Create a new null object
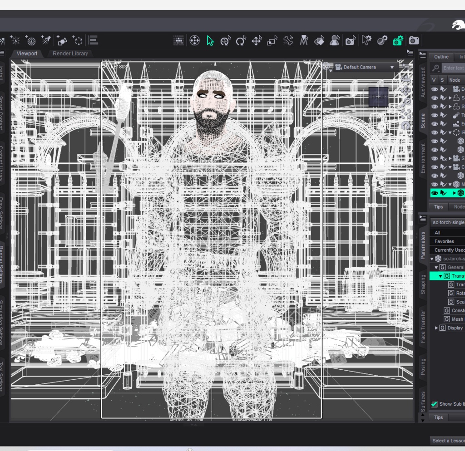The width and height of the screenshot is (465, 451). 77,40
